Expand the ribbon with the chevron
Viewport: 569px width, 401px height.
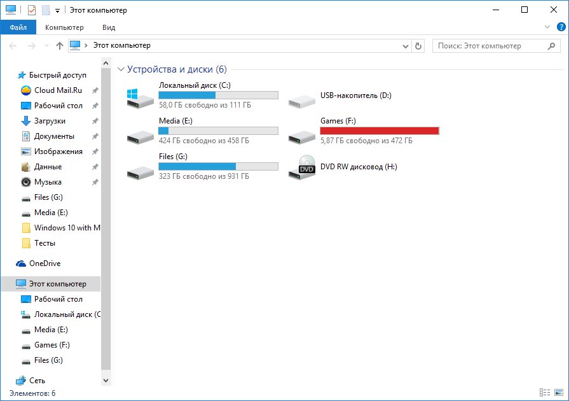[548, 27]
